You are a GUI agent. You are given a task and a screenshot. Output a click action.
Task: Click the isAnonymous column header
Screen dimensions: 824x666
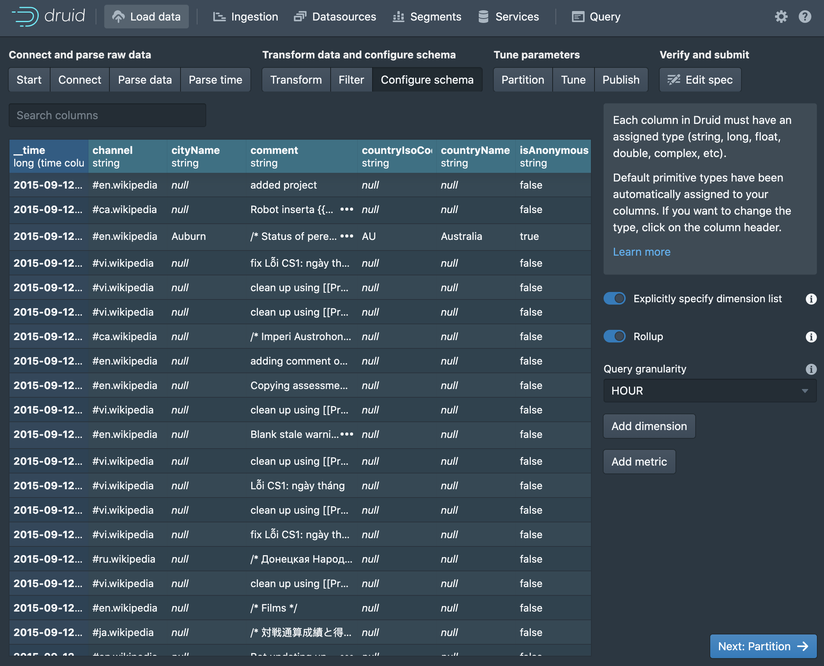pyautogui.click(x=553, y=156)
